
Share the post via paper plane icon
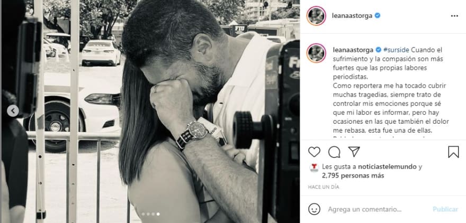coord(354,152)
